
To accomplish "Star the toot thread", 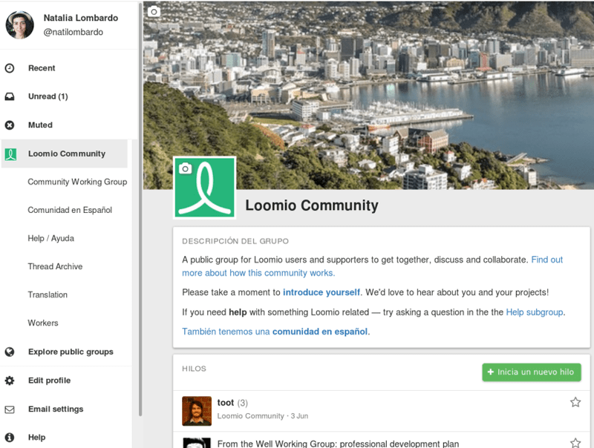I will coord(575,402).
